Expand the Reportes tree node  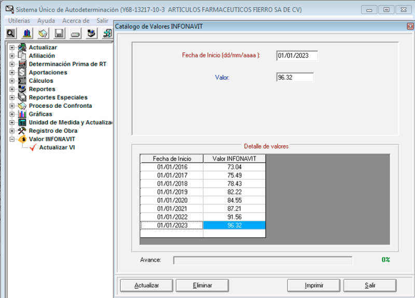(12, 89)
